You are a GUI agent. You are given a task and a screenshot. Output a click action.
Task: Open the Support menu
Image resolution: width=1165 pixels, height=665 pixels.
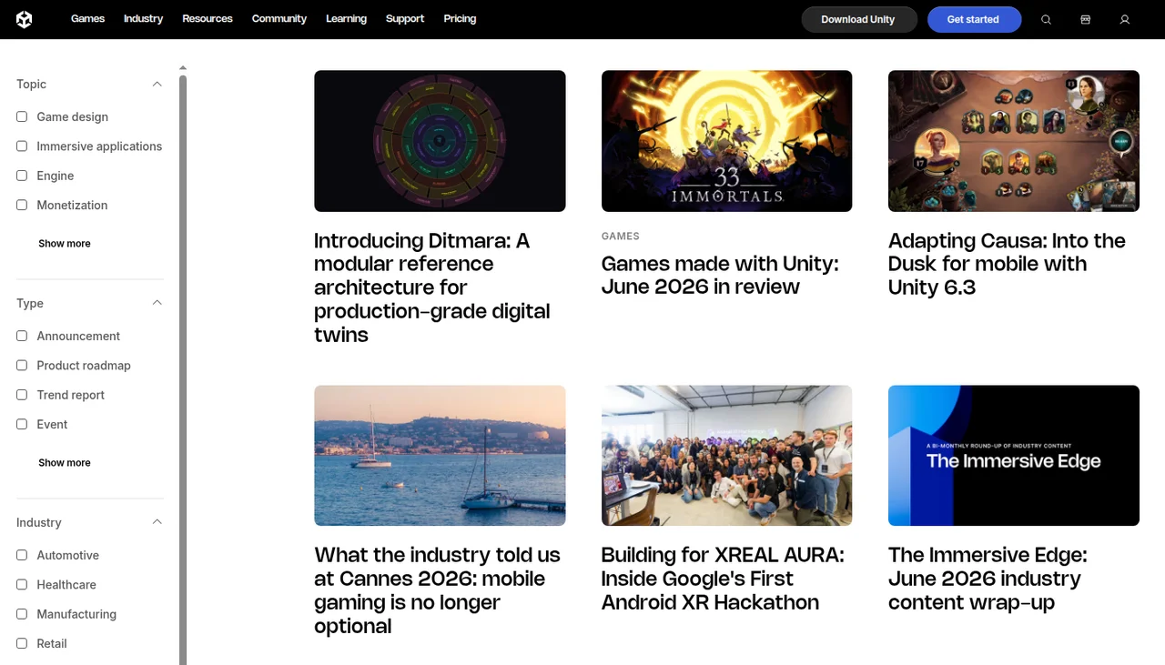click(405, 18)
